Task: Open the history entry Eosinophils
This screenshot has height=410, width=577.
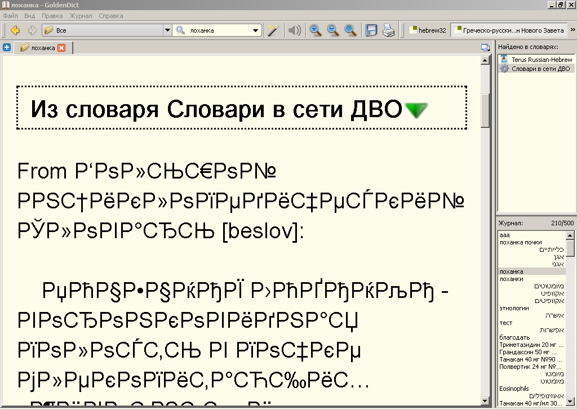Action: click(532, 389)
